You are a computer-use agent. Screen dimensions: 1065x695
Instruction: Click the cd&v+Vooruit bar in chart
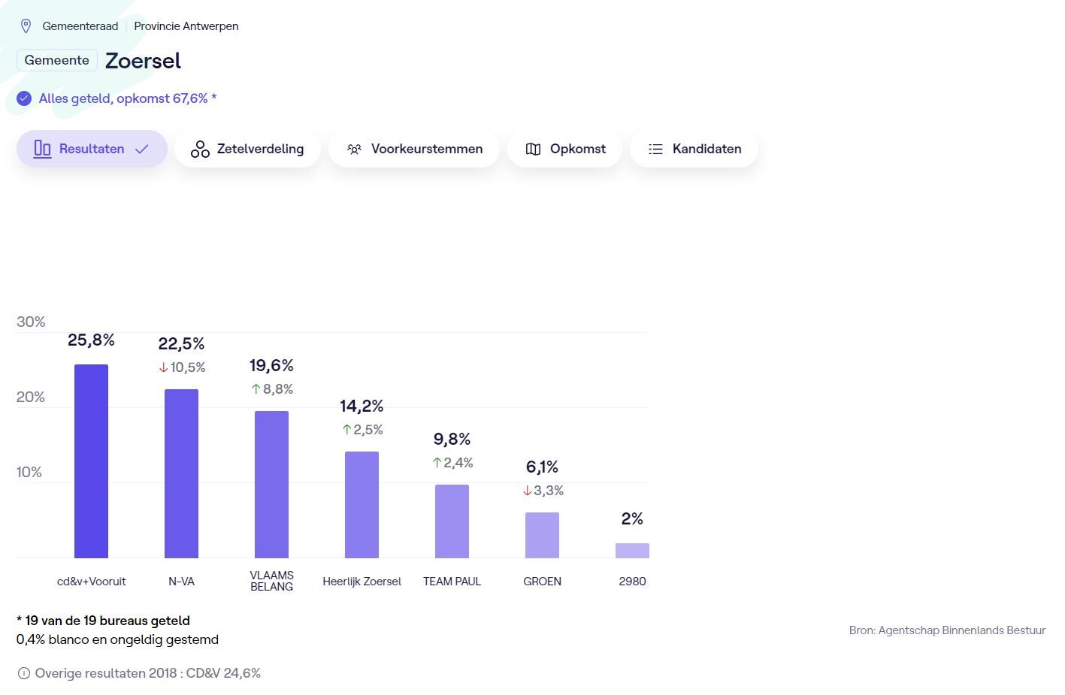(x=91, y=461)
